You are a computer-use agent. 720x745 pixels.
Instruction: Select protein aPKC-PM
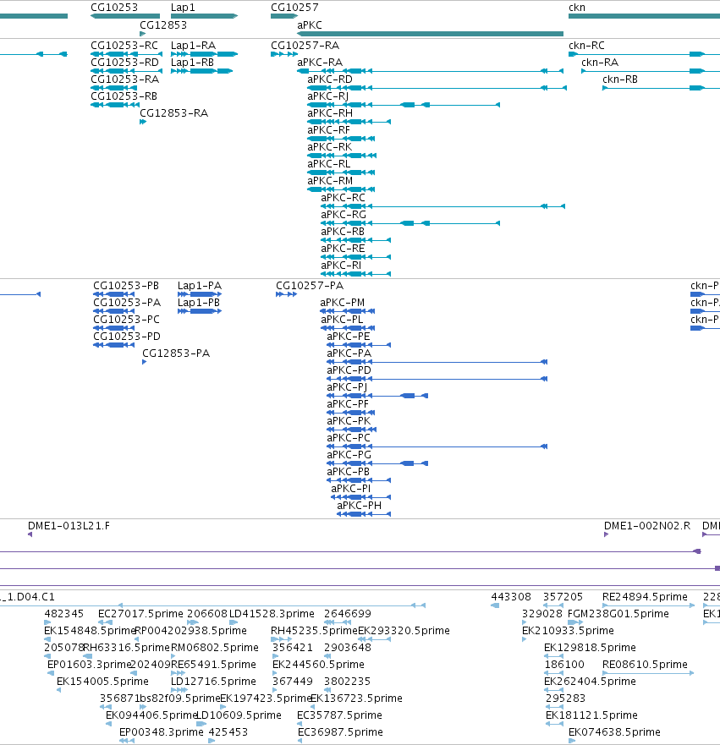(x=348, y=311)
